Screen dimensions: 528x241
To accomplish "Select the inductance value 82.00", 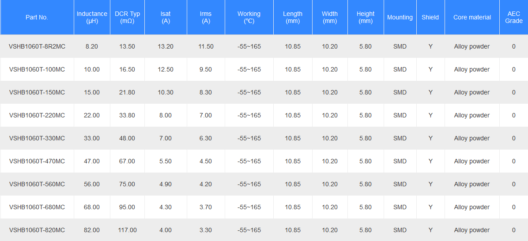I will point(92,230).
